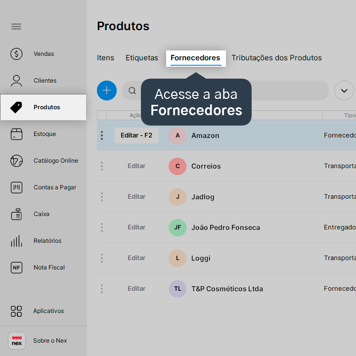Click the JF avatar circle

(x=178, y=227)
